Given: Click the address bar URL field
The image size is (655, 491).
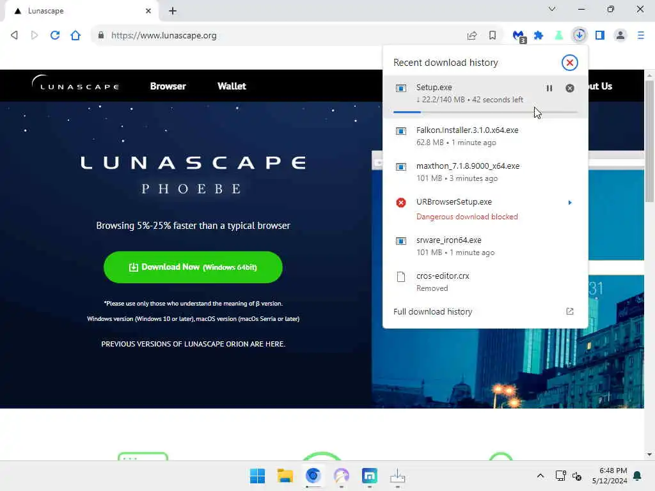Looking at the screenshot, I should pyautogui.click(x=280, y=36).
